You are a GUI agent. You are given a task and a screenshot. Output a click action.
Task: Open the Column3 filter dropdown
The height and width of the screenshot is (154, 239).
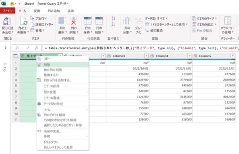tap(146, 56)
